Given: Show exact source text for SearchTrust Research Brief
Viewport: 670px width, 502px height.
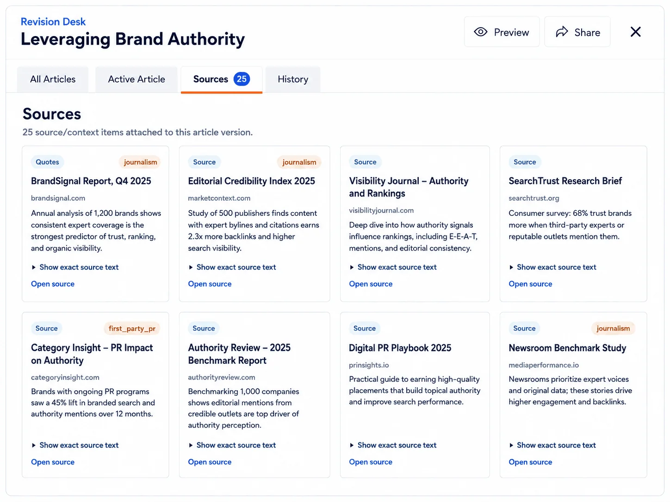Looking at the screenshot, I should pyautogui.click(x=552, y=267).
